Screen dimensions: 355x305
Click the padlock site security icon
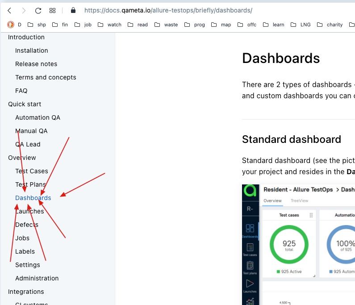tap(73, 10)
